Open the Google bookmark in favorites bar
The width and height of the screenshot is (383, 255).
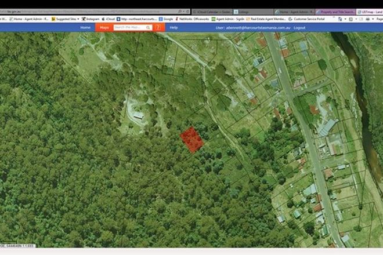(x=167, y=19)
